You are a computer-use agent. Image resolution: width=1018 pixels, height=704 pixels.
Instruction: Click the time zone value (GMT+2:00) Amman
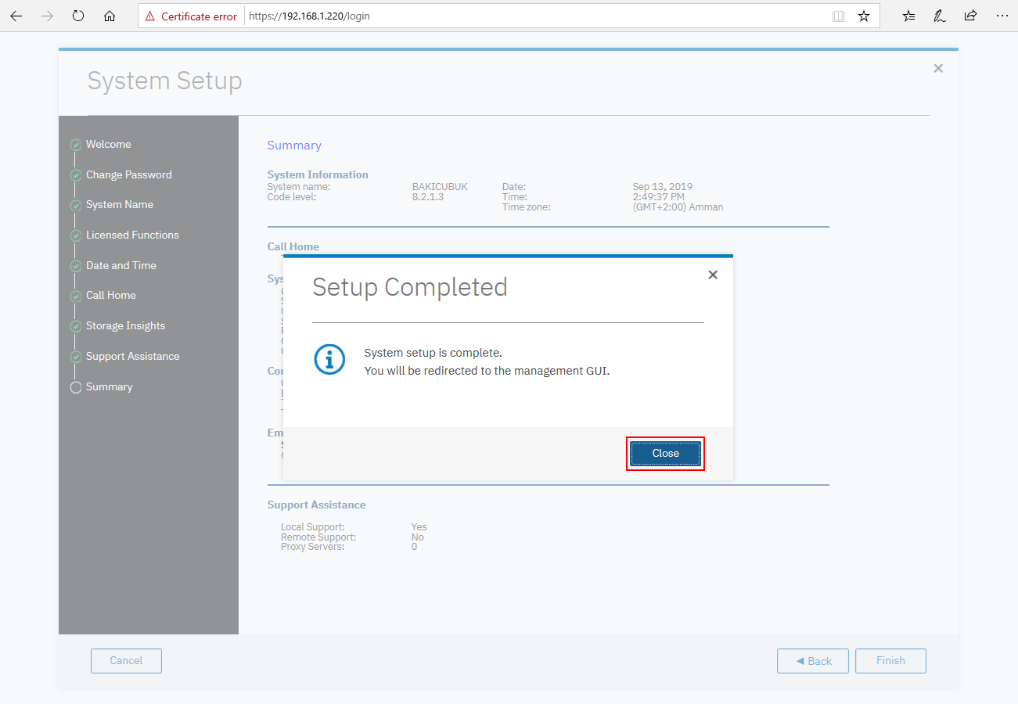(x=678, y=207)
